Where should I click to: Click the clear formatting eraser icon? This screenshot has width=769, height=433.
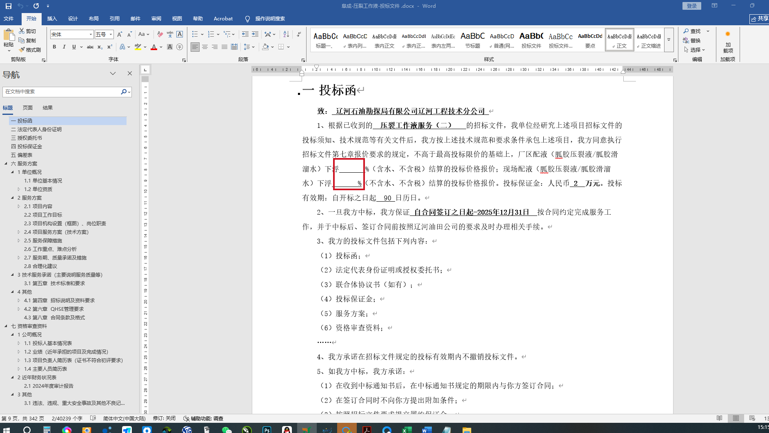click(160, 35)
